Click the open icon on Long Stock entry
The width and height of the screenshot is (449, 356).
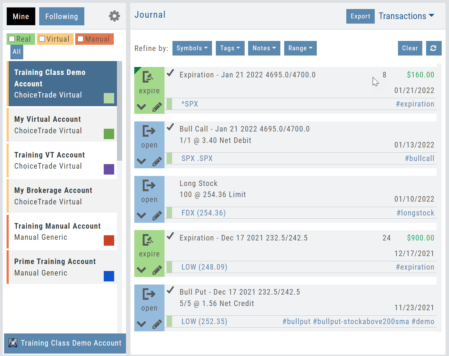pos(149,186)
